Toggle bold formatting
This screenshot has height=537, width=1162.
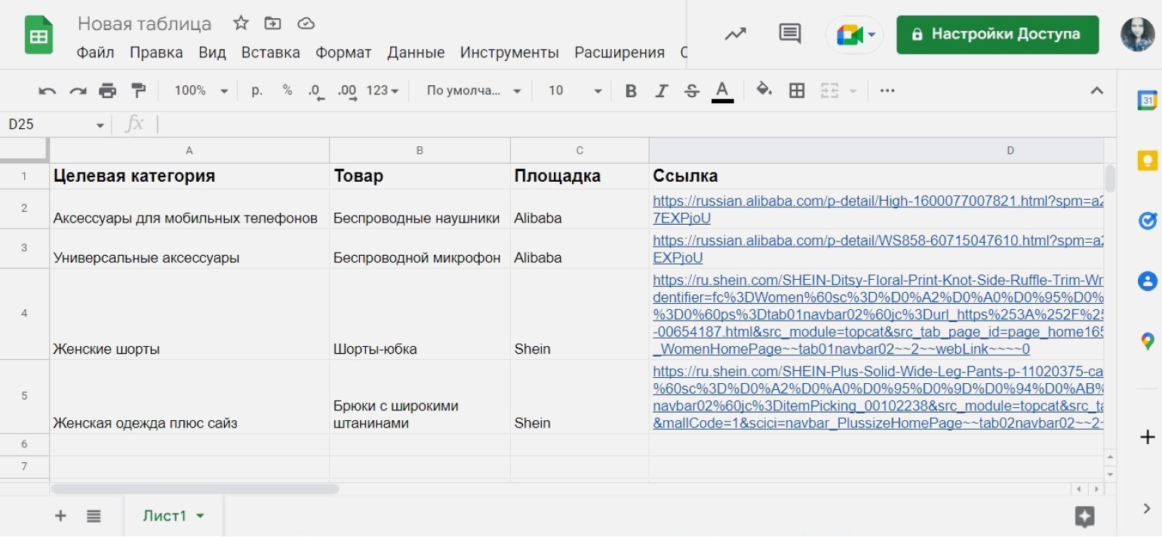click(631, 91)
